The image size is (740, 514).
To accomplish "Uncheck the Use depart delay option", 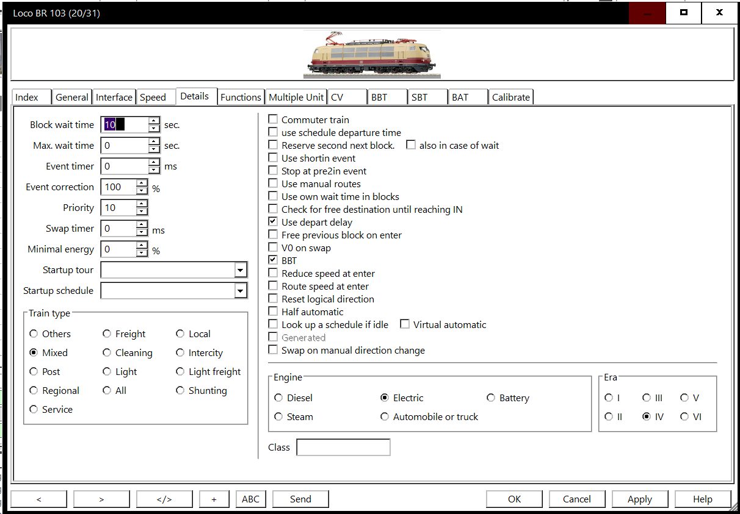I will click(x=273, y=222).
